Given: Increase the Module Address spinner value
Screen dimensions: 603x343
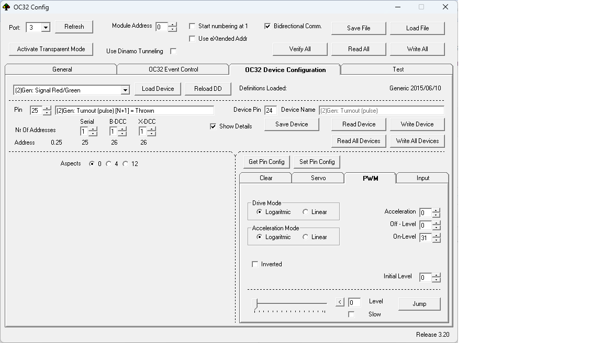Looking at the screenshot, I should coord(172,24).
